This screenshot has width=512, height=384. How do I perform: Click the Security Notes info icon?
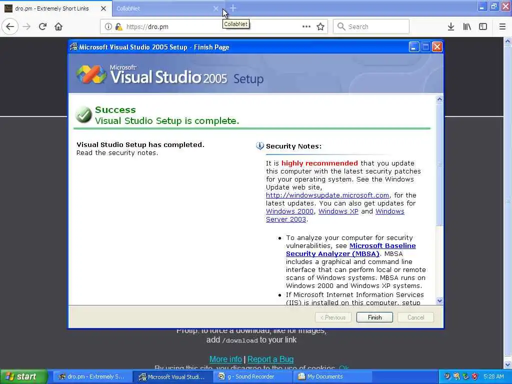coord(260,145)
